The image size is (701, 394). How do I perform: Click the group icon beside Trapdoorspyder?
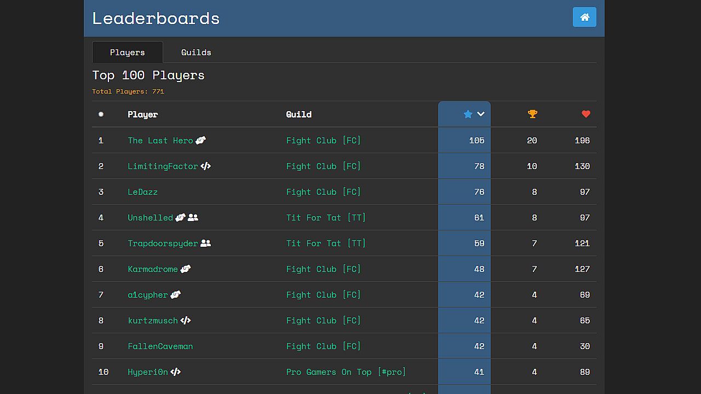point(205,244)
